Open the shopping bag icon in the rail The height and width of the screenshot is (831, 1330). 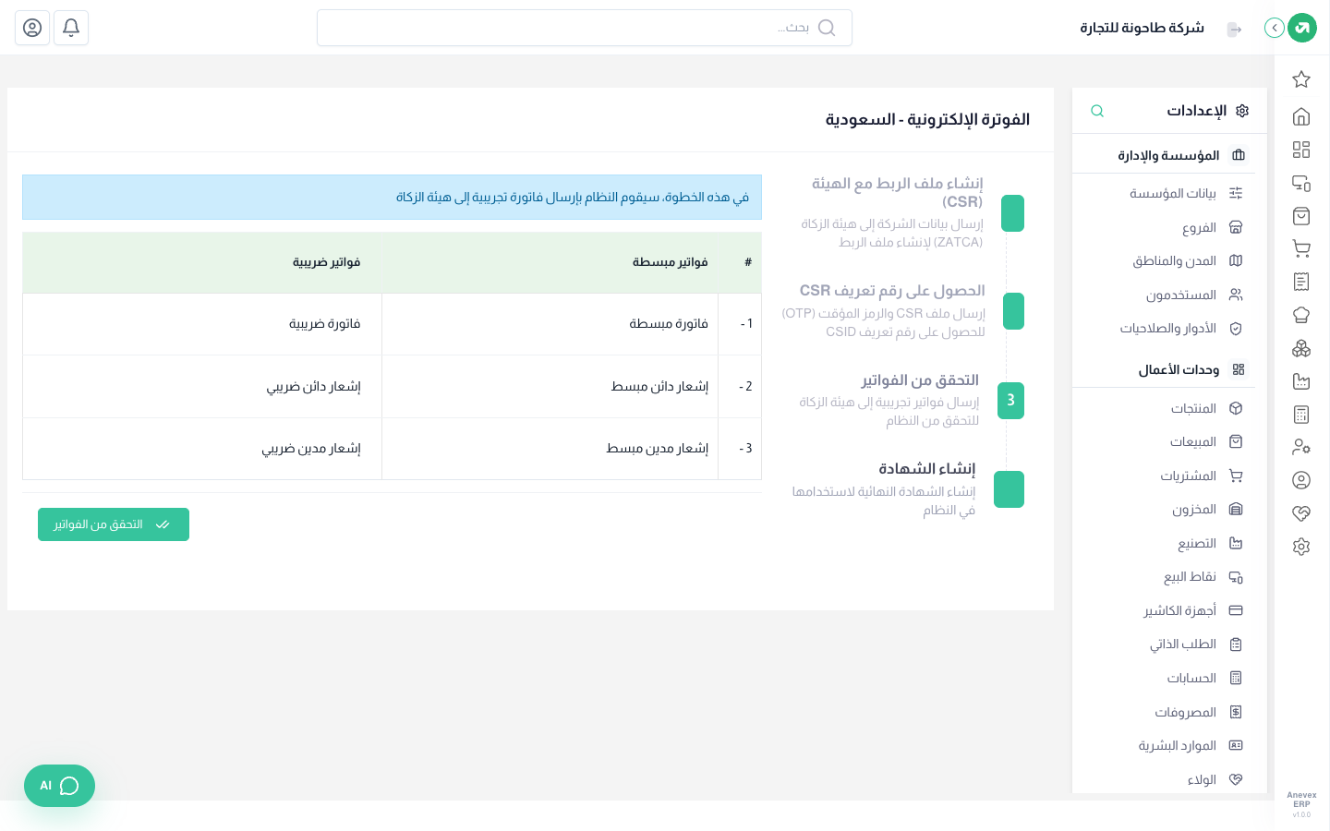pos(1301,216)
